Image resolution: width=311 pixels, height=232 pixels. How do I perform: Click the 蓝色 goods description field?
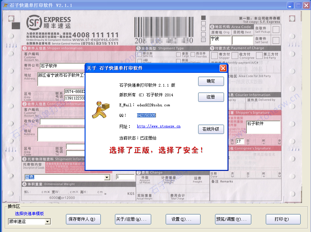[65, 177]
